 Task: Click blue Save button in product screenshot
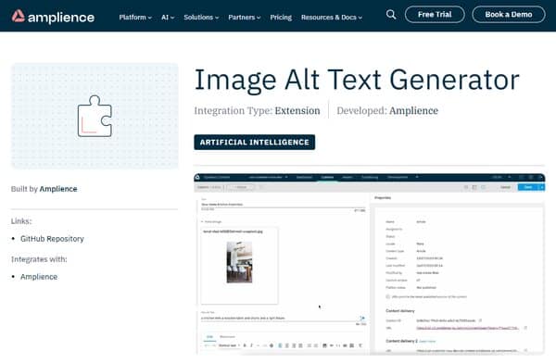point(528,187)
